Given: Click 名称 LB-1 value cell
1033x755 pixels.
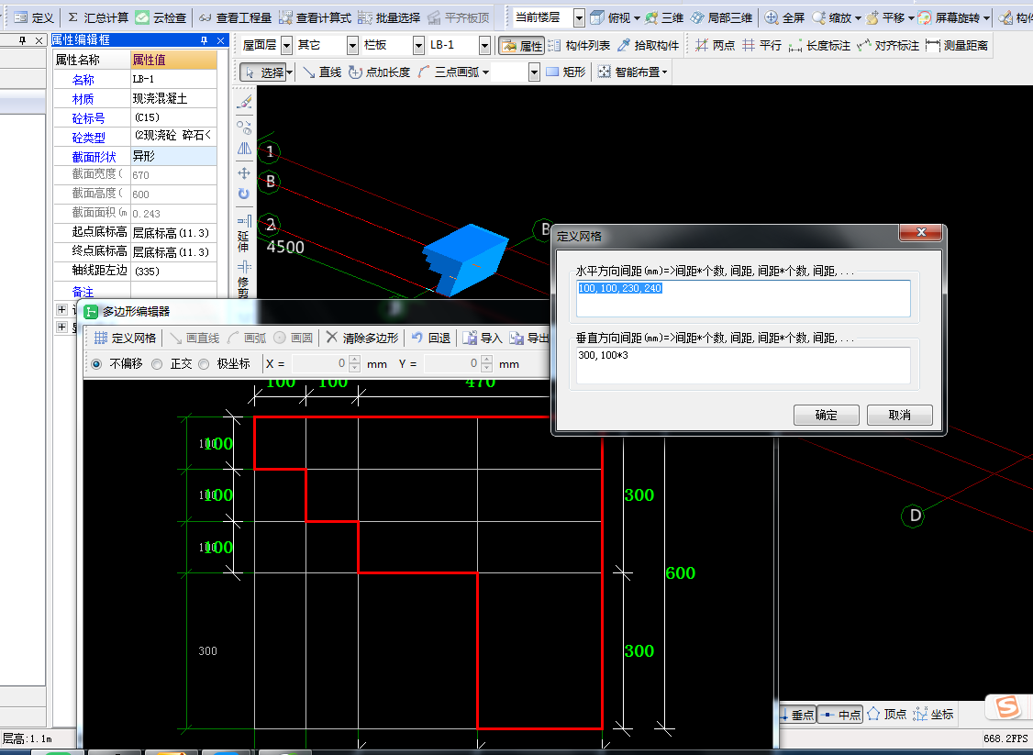Looking at the screenshot, I should click(x=173, y=79).
